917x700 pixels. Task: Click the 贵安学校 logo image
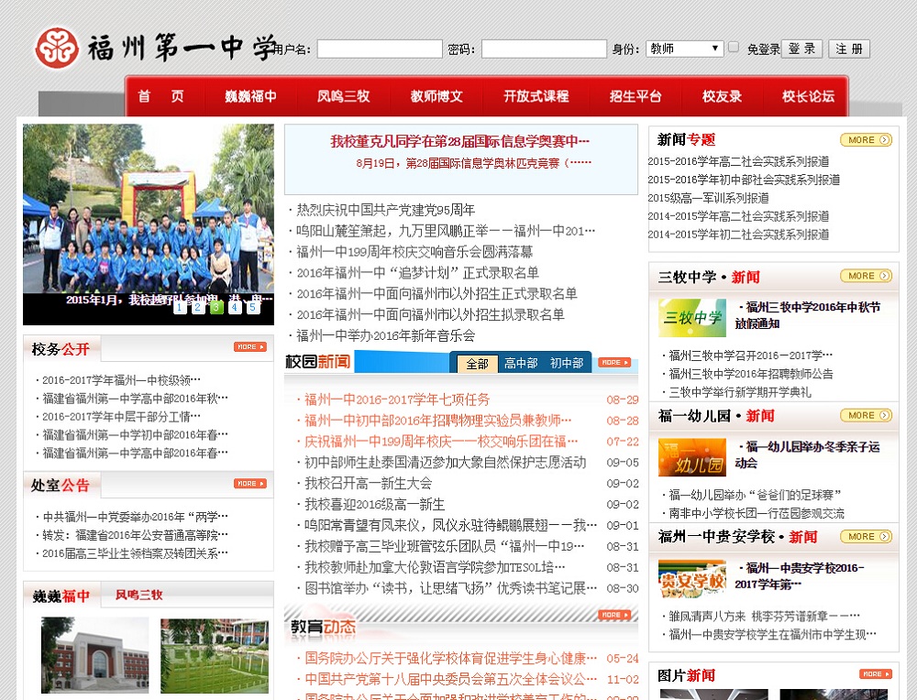coord(691,578)
